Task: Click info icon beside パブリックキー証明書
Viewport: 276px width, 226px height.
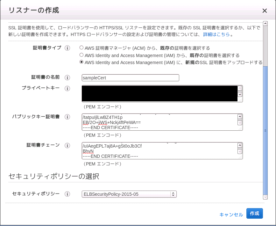Action: click(67, 117)
